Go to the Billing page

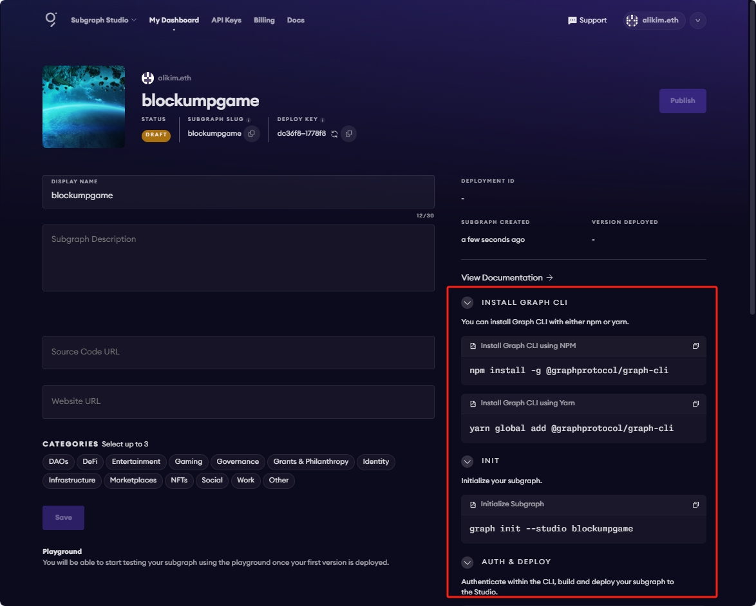point(264,21)
